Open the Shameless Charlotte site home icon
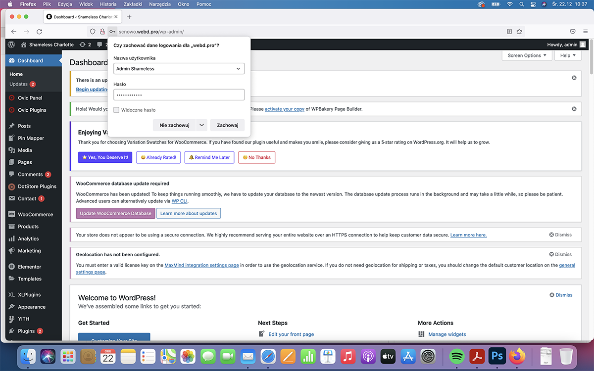The height and width of the screenshot is (371, 594). click(23, 45)
